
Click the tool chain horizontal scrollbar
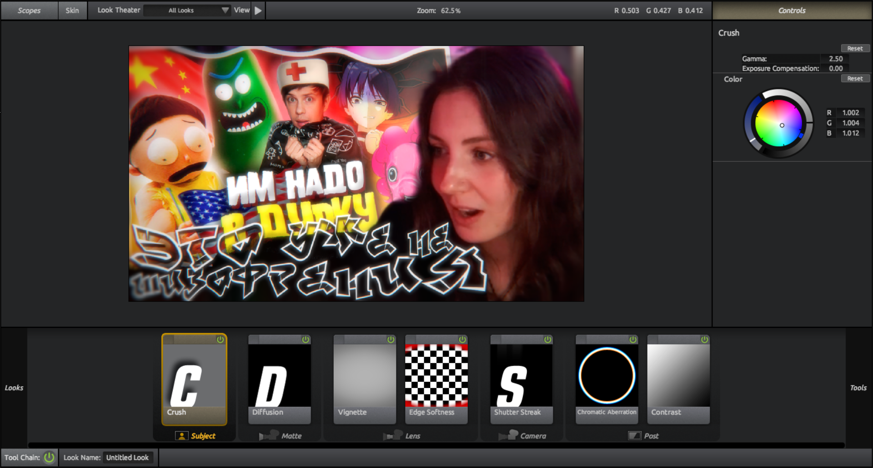pos(436,445)
